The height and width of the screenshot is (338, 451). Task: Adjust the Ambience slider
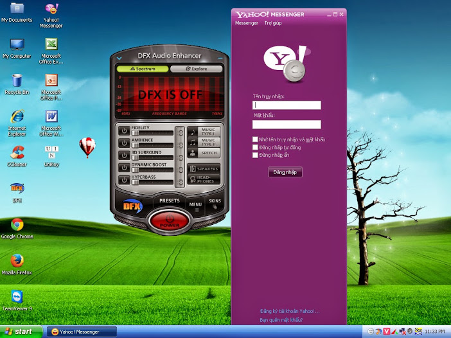[x=152, y=146]
